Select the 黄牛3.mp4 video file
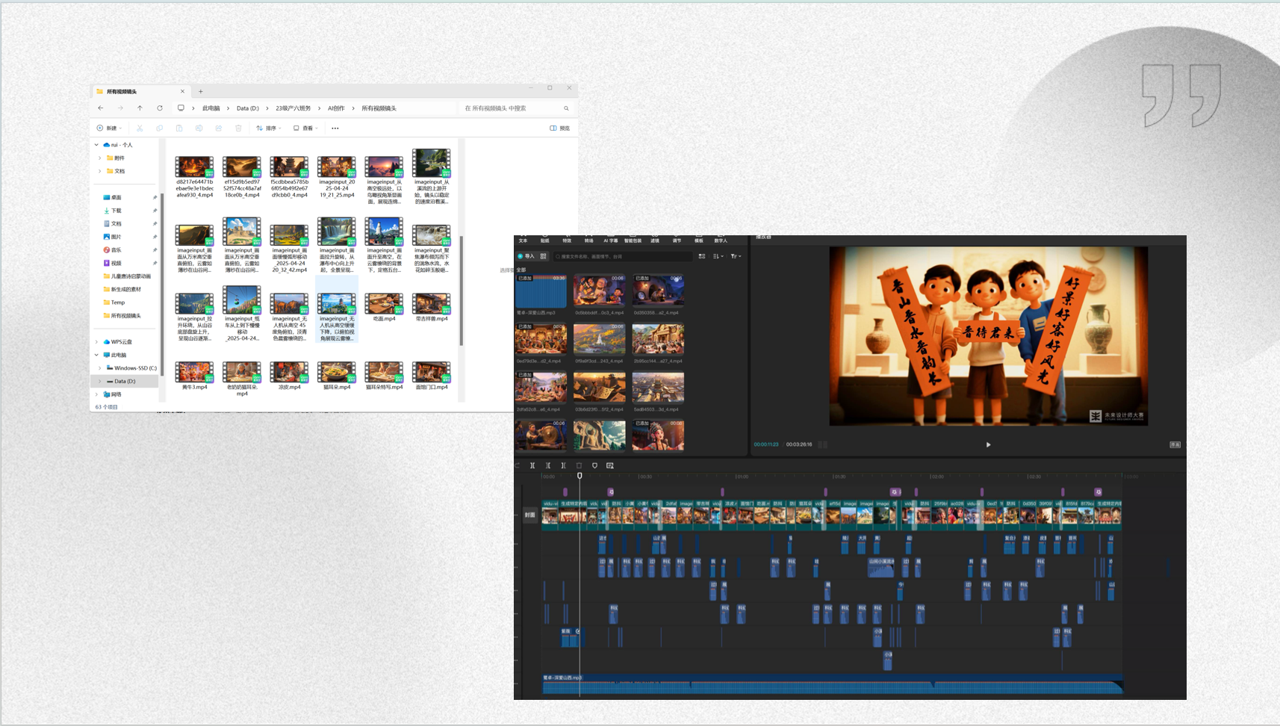The width and height of the screenshot is (1280, 726). 194,376
